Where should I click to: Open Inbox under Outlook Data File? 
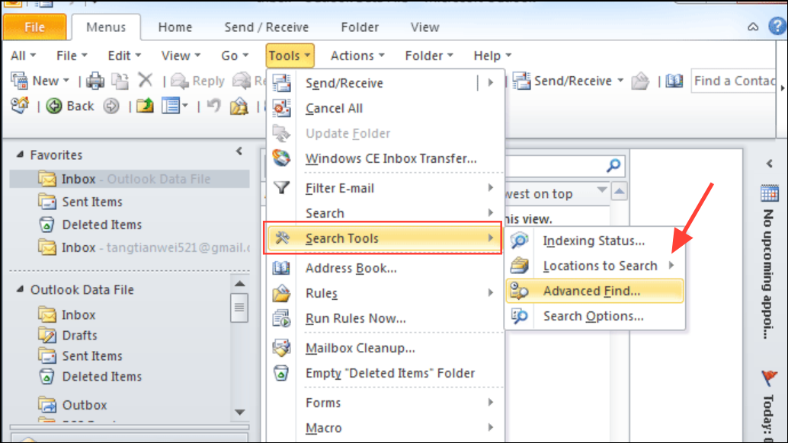pos(78,315)
